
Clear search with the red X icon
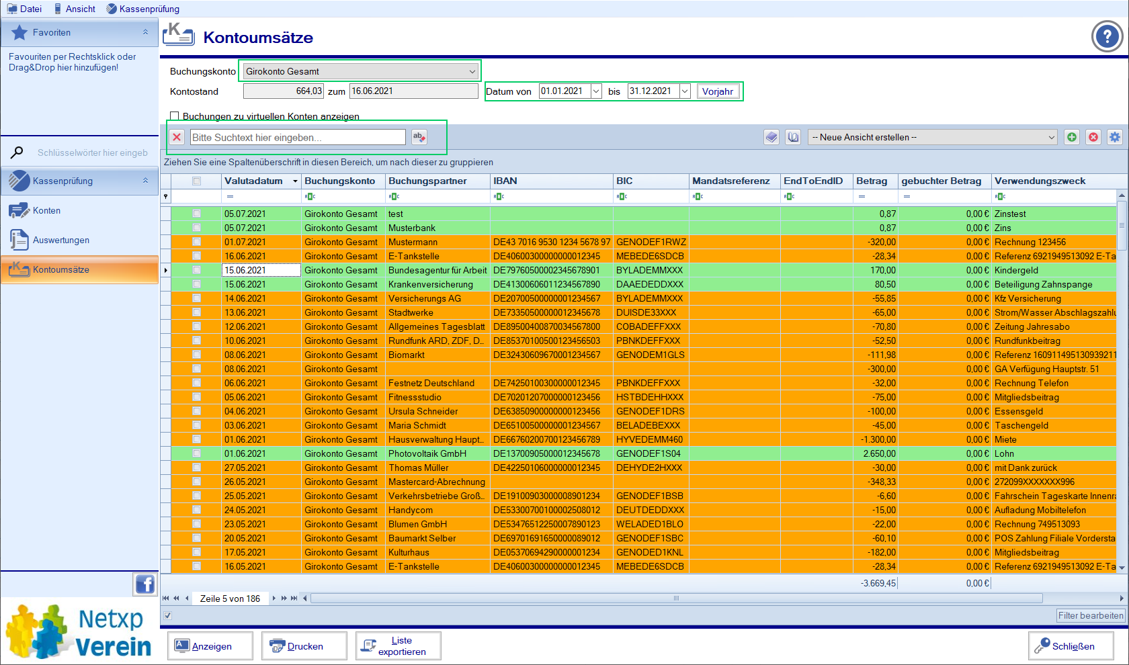pyautogui.click(x=177, y=137)
